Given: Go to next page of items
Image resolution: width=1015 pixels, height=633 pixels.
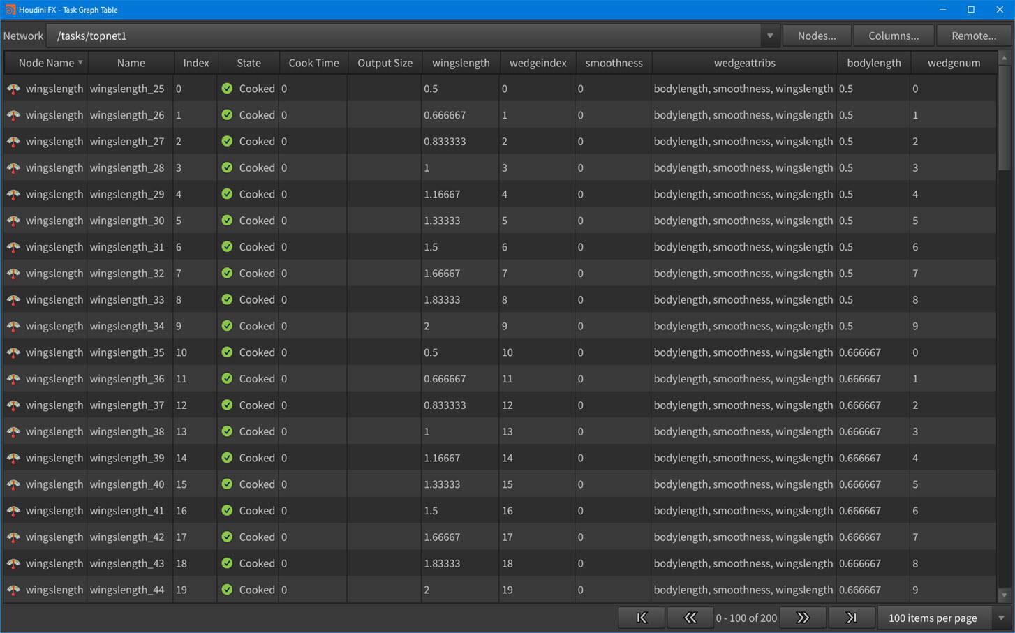Looking at the screenshot, I should (803, 618).
